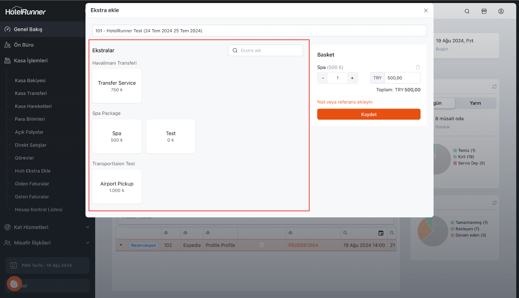Open Kasa Bakiyesi in sidebar
Image resolution: width=519 pixels, height=298 pixels.
click(x=30, y=81)
